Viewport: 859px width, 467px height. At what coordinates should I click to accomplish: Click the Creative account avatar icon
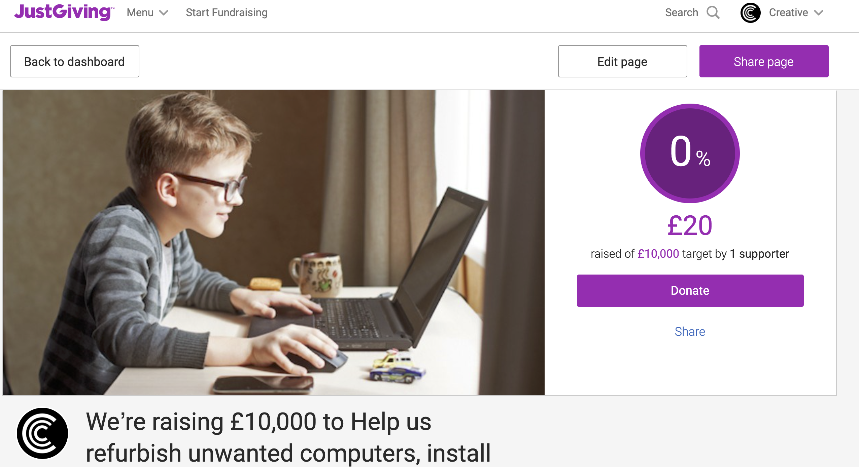750,13
